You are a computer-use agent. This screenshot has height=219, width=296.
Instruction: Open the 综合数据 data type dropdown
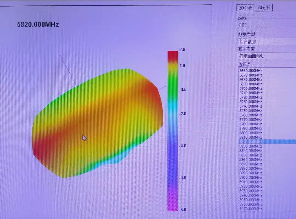point(267,41)
